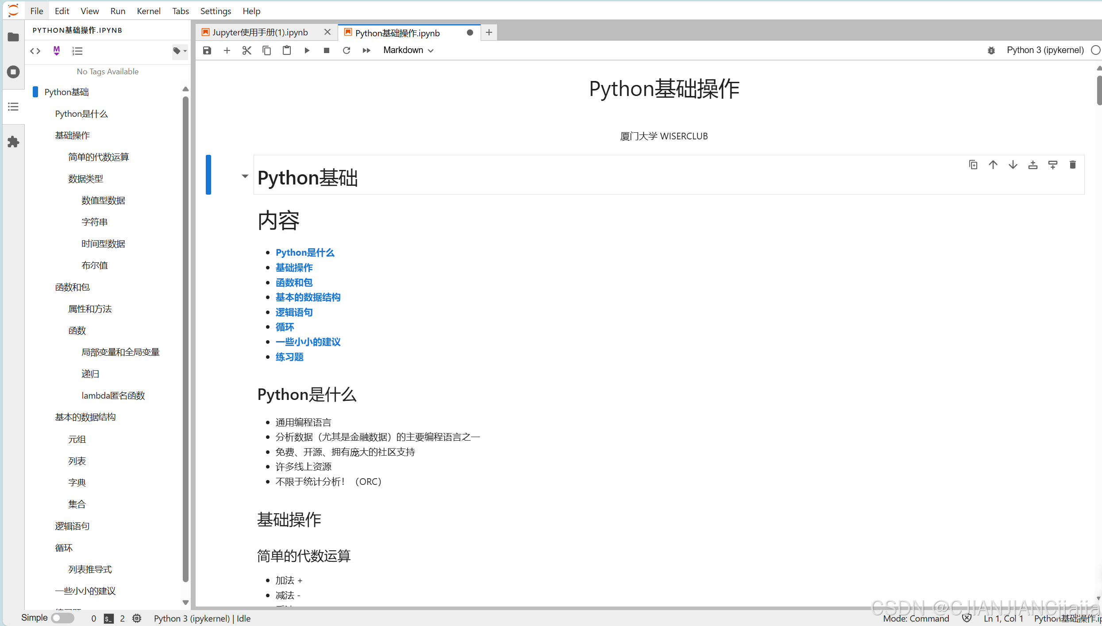
Task: Open the Markdown cell type dropdown
Action: click(x=408, y=50)
